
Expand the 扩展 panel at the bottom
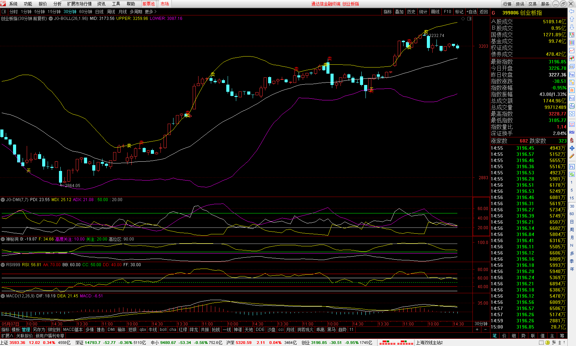point(7,336)
